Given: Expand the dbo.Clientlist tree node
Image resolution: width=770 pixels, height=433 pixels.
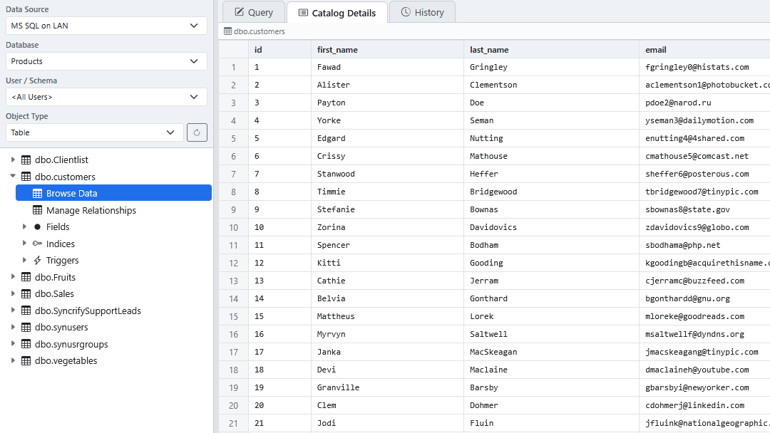Looking at the screenshot, I should click(x=14, y=160).
